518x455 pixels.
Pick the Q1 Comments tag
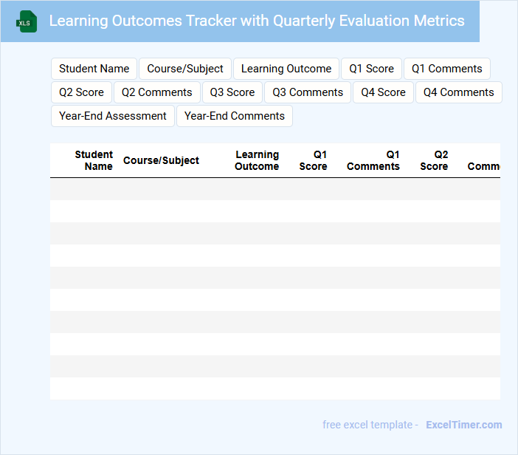(447, 69)
